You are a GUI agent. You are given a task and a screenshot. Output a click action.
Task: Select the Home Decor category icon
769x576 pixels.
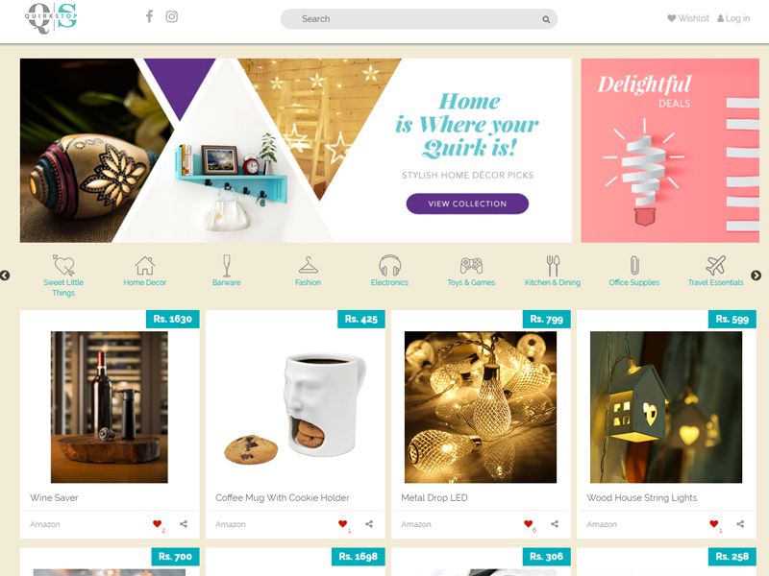145,266
